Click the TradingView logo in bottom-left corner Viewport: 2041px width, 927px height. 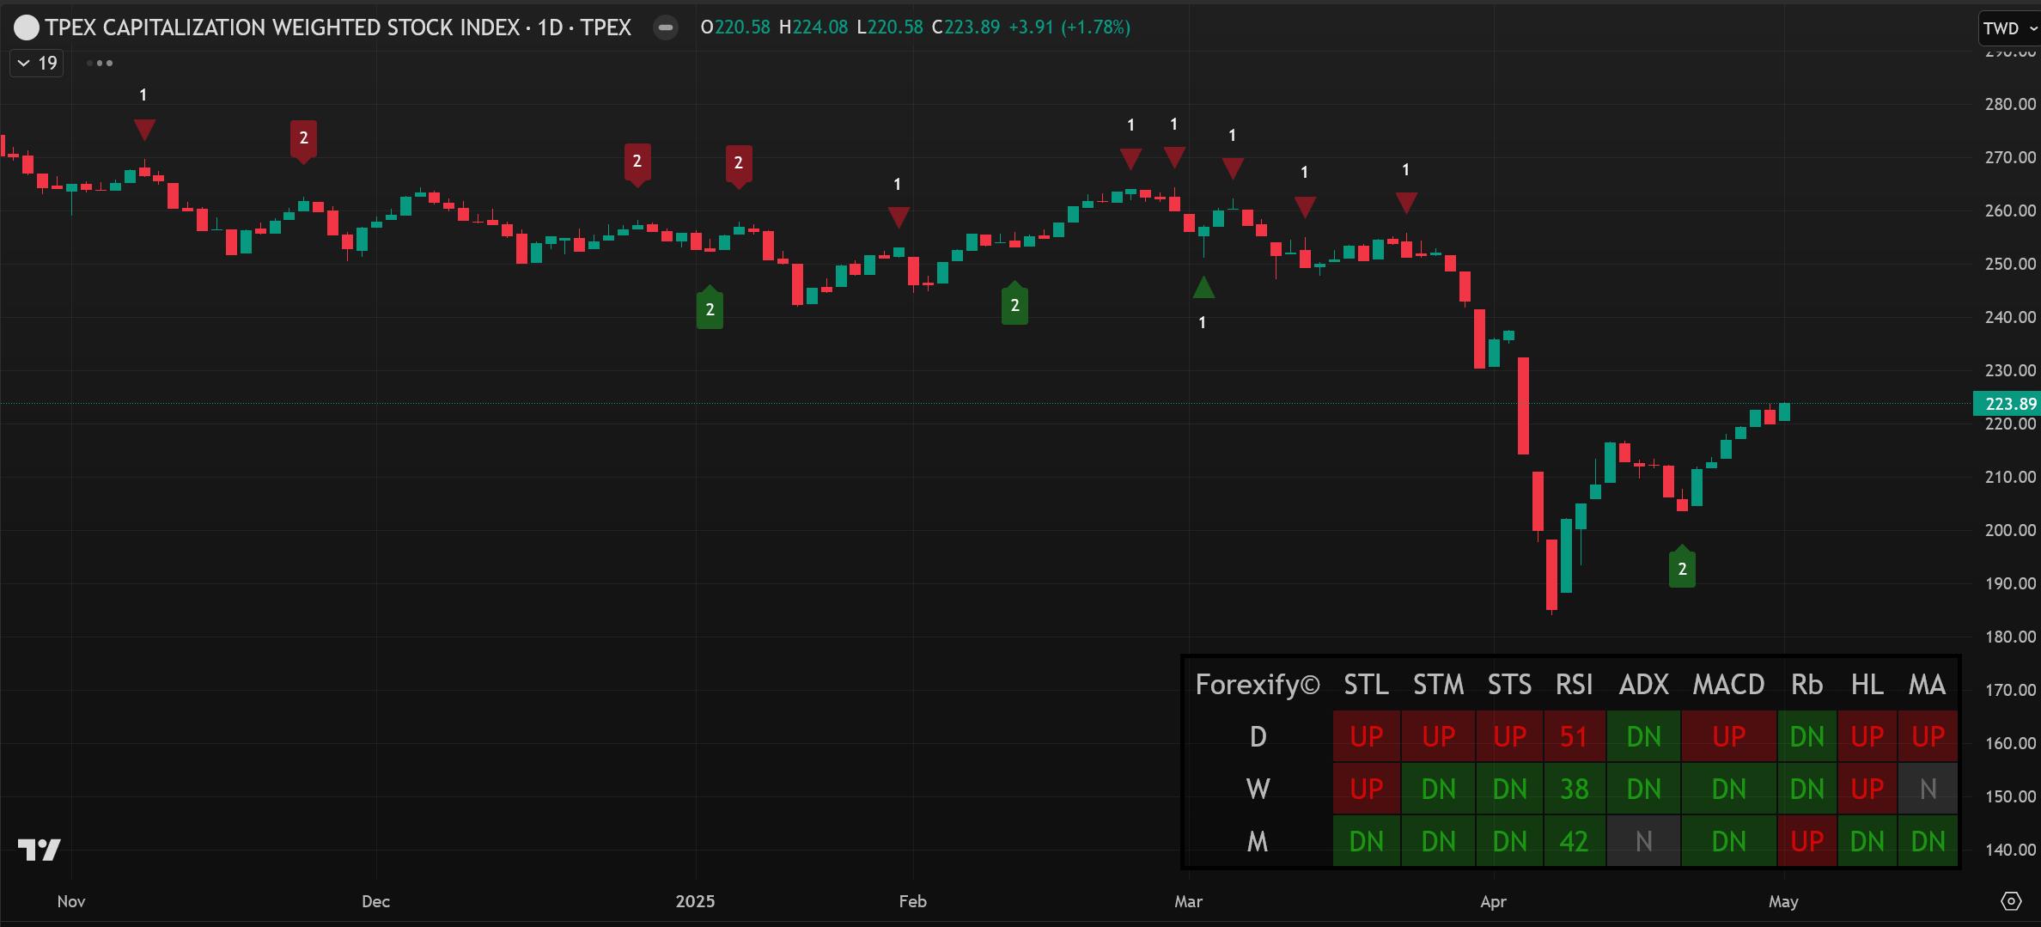(x=40, y=850)
